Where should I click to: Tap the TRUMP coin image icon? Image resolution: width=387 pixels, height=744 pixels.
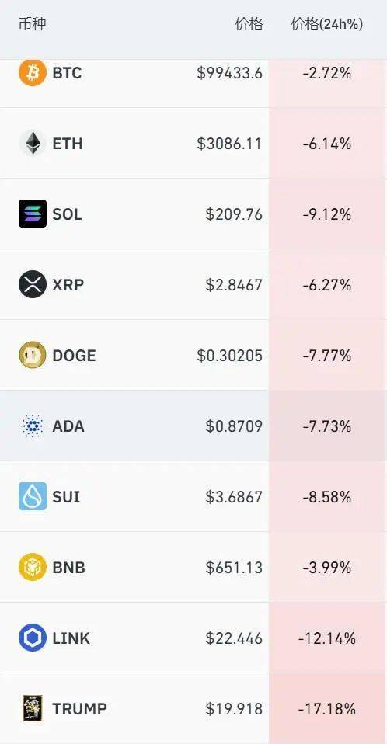tap(33, 708)
